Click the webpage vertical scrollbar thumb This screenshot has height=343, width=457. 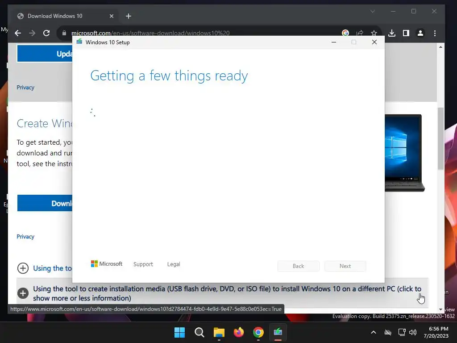(440, 138)
